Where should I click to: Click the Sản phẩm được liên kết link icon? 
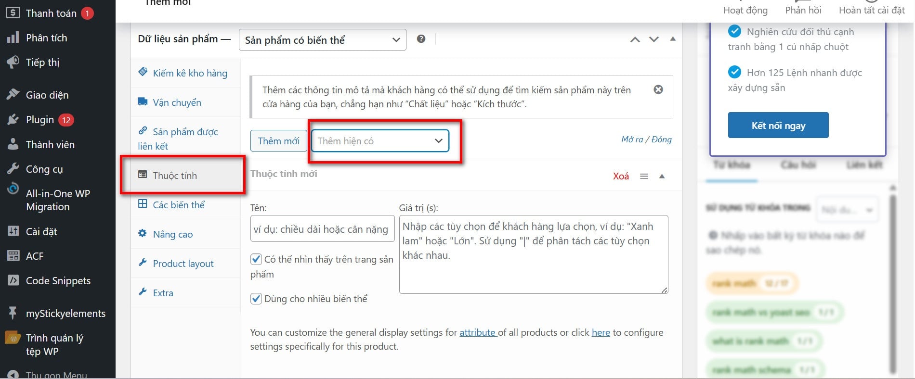pyautogui.click(x=143, y=131)
